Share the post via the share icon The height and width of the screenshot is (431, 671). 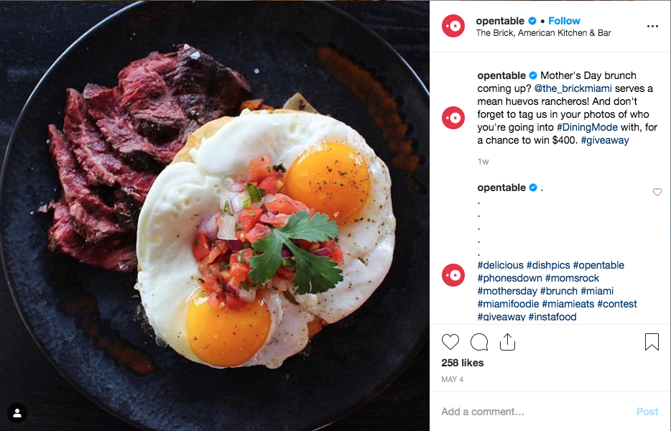507,342
